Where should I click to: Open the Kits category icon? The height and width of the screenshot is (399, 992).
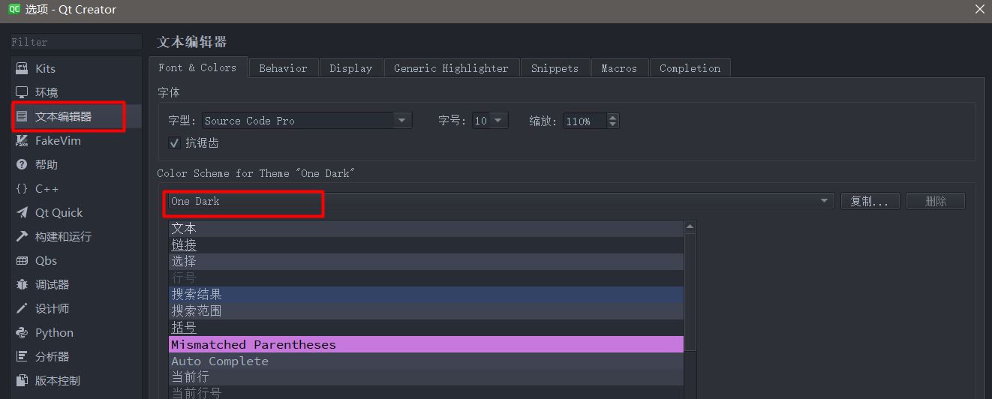(22, 68)
